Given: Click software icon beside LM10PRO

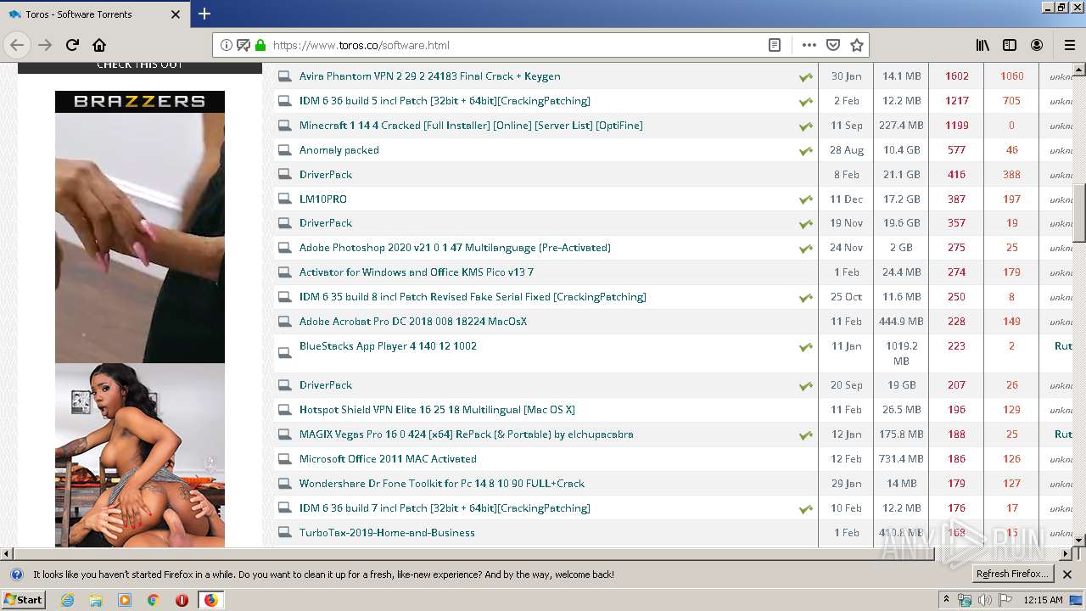Looking at the screenshot, I should tap(284, 199).
